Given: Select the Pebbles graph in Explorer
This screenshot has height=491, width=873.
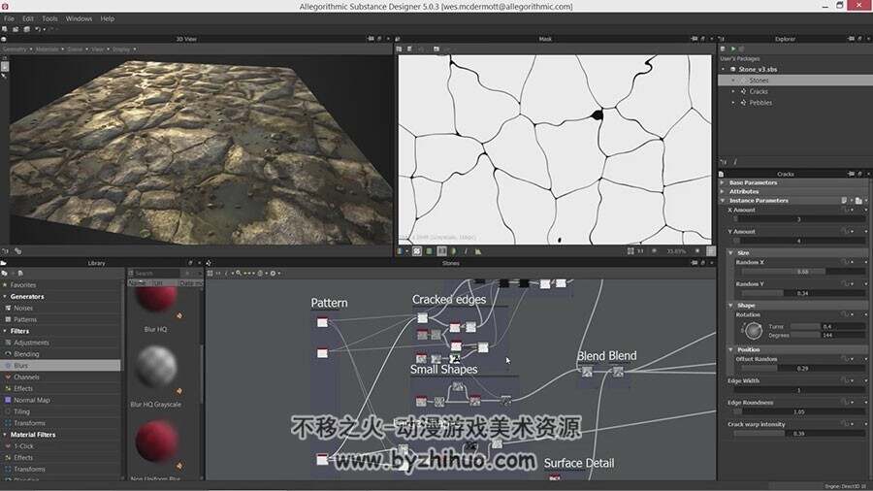Looking at the screenshot, I should click(x=760, y=103).
